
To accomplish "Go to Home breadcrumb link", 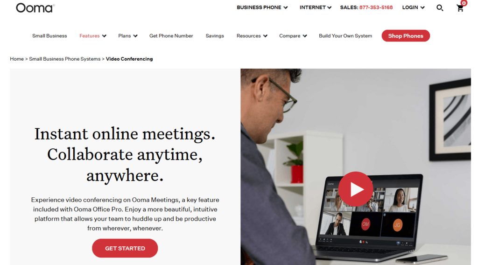I will (x=17, y=59).
